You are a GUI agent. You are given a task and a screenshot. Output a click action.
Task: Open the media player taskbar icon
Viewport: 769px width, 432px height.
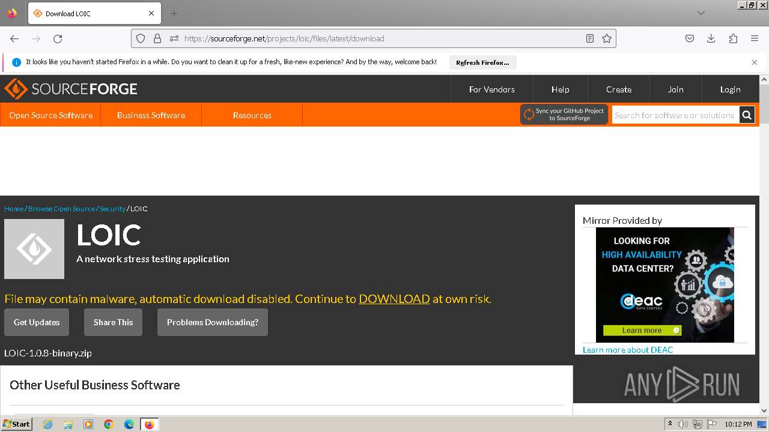[x=88, y=424]
